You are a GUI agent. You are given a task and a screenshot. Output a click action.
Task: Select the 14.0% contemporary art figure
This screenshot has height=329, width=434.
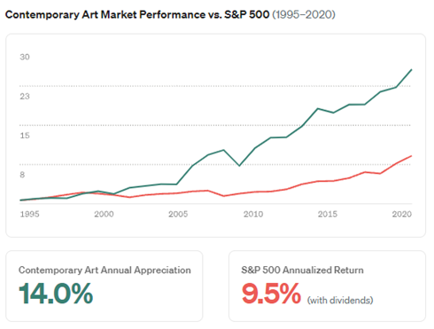coord(56,294)
